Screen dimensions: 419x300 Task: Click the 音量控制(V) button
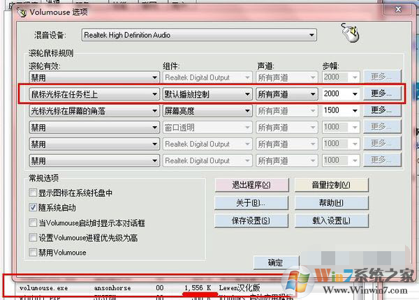pyautogui.click(x=331, y=185)
